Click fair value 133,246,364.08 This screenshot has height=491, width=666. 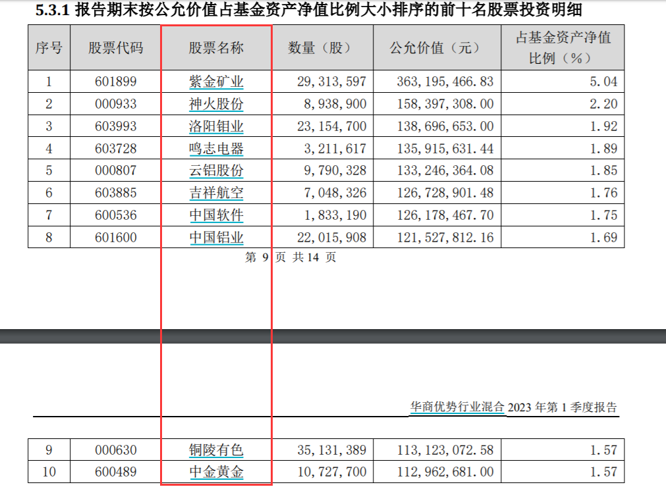pyautogui.click(x=445, y=170)
